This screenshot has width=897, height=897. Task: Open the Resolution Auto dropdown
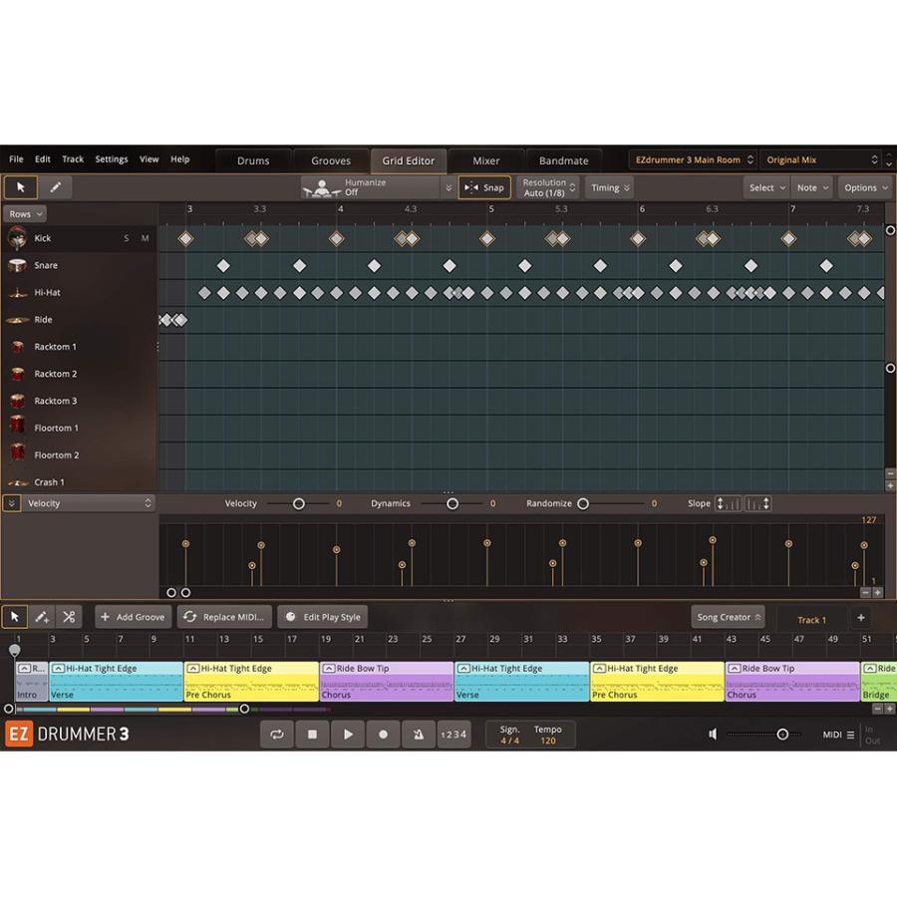coord(547,187)
